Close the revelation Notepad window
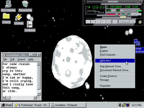This screenshot has height=108, width=144. coord(39,55)
